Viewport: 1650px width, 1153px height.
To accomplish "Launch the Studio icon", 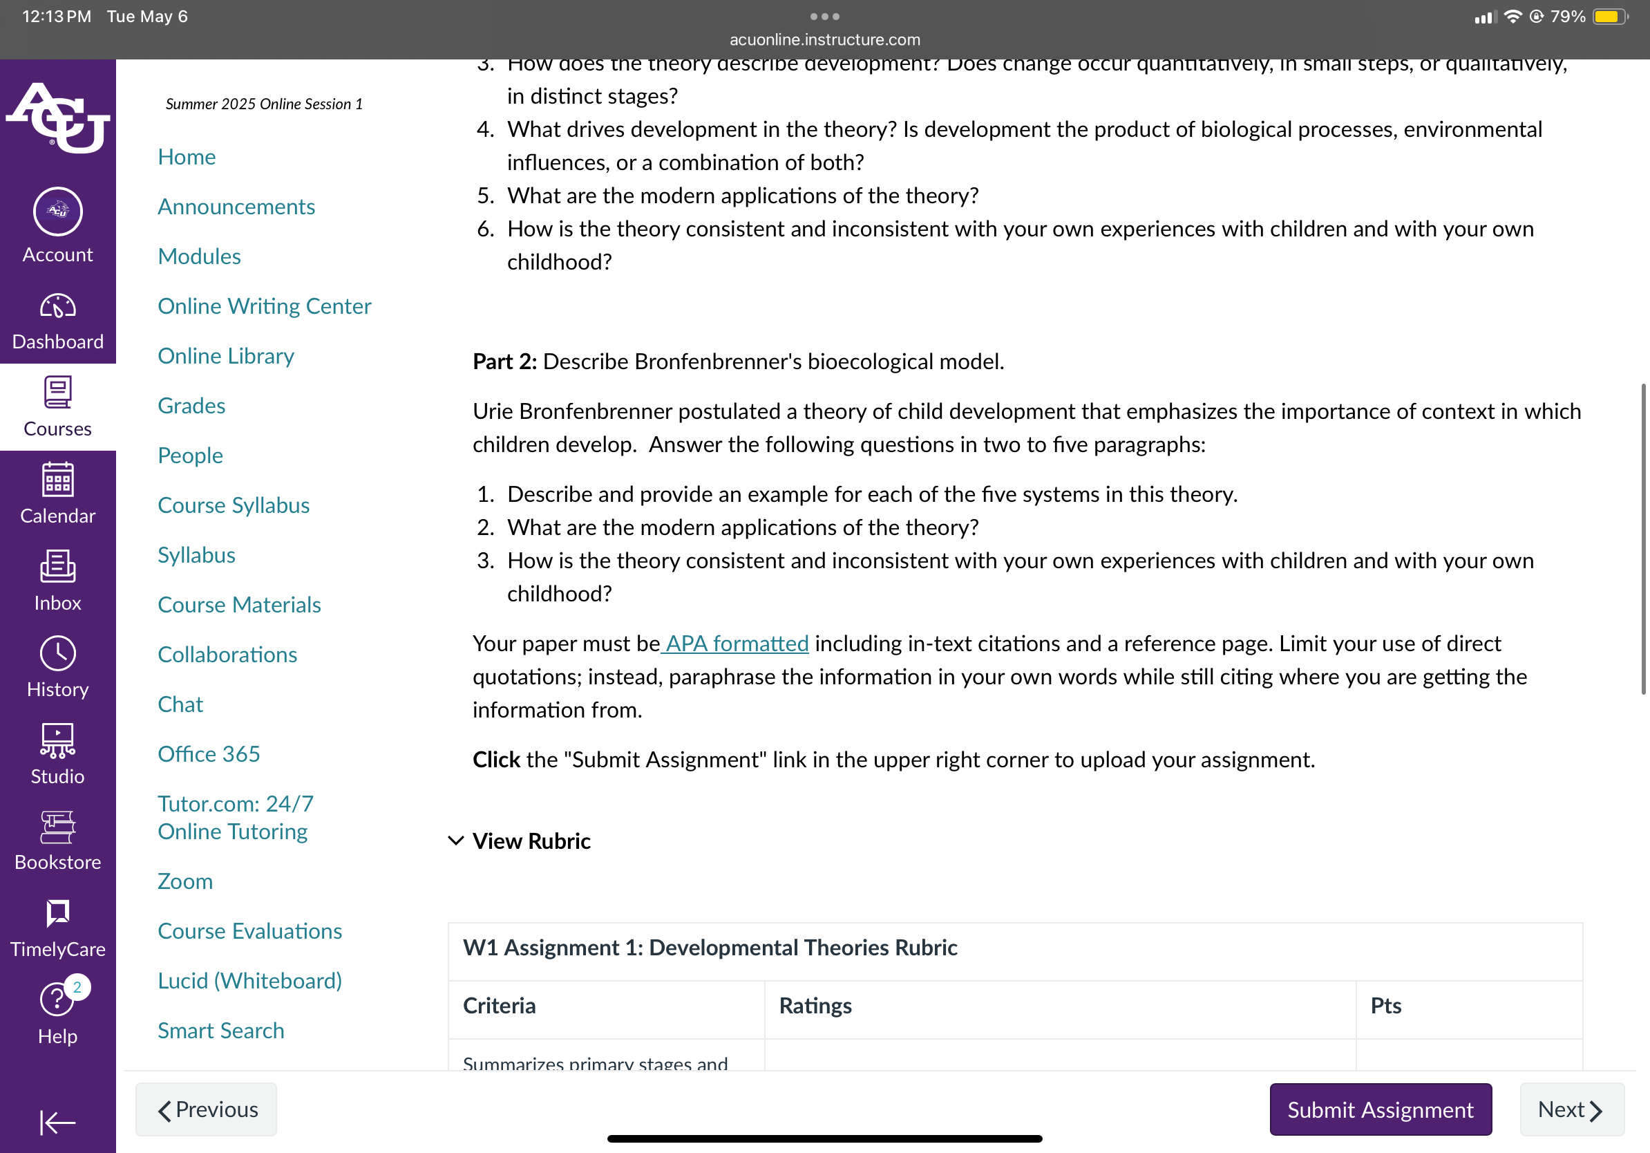I will (57, 740).
